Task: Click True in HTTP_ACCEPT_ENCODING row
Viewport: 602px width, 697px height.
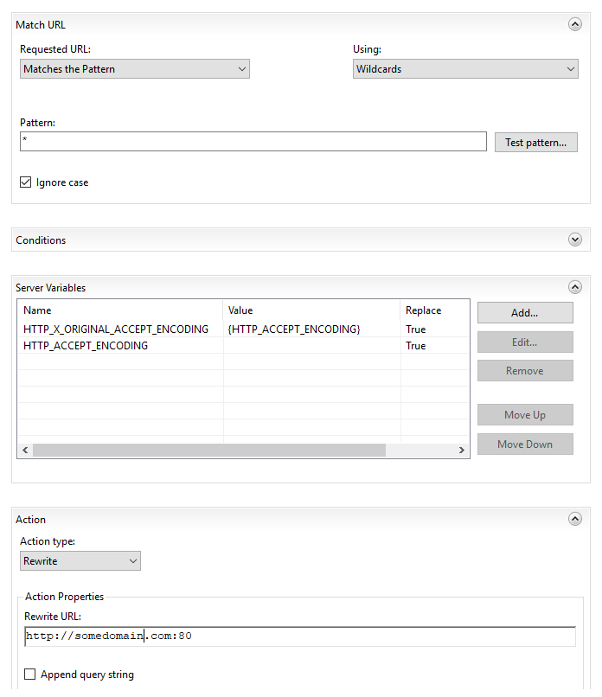Action: point(416,346)
